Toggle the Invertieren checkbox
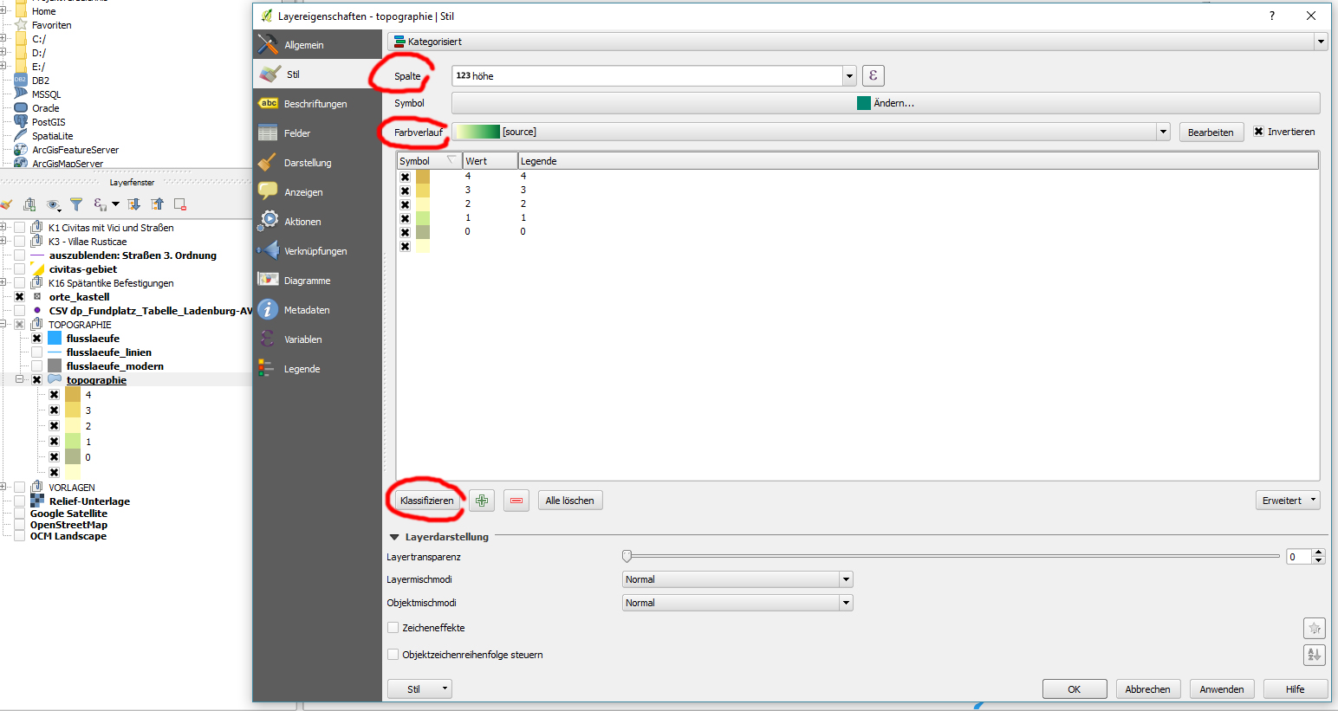Viewport: 1338px width, 711px height. click(x=1259, y=132)
